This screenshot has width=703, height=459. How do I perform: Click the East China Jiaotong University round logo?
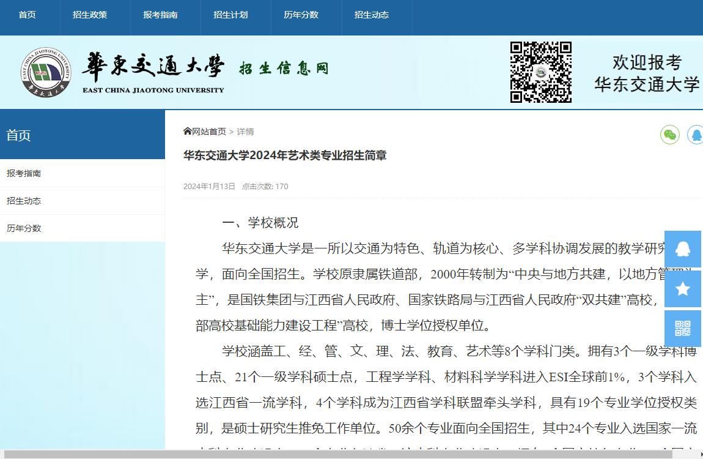[x=46, y=72]
